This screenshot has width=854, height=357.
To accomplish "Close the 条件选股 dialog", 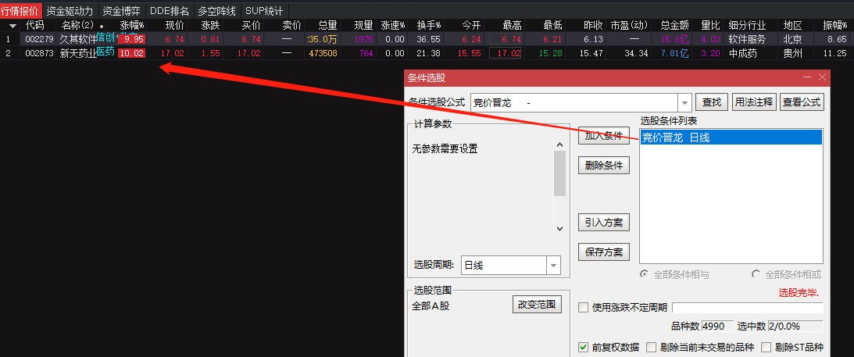I will pyautogui.click(x=822, y=78).
